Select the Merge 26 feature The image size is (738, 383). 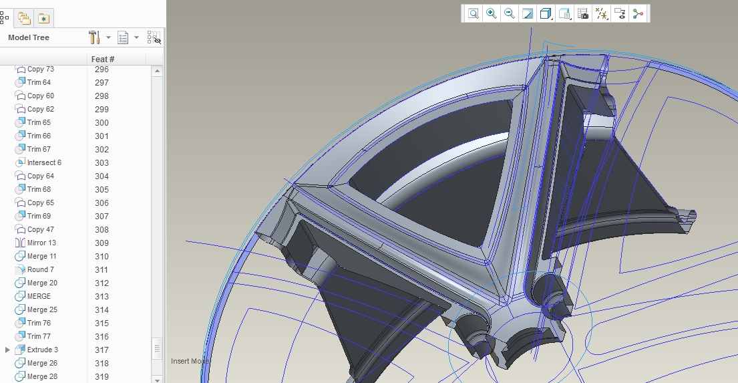pos(42,363)
